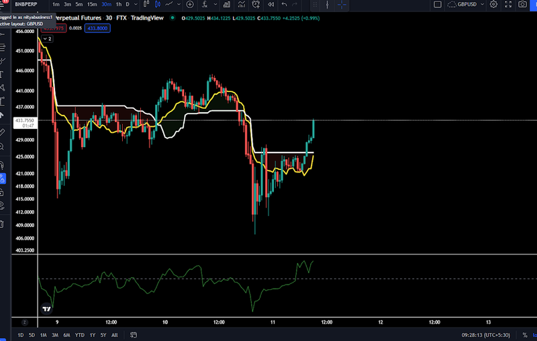Set date range to YTD

point(80,335)
